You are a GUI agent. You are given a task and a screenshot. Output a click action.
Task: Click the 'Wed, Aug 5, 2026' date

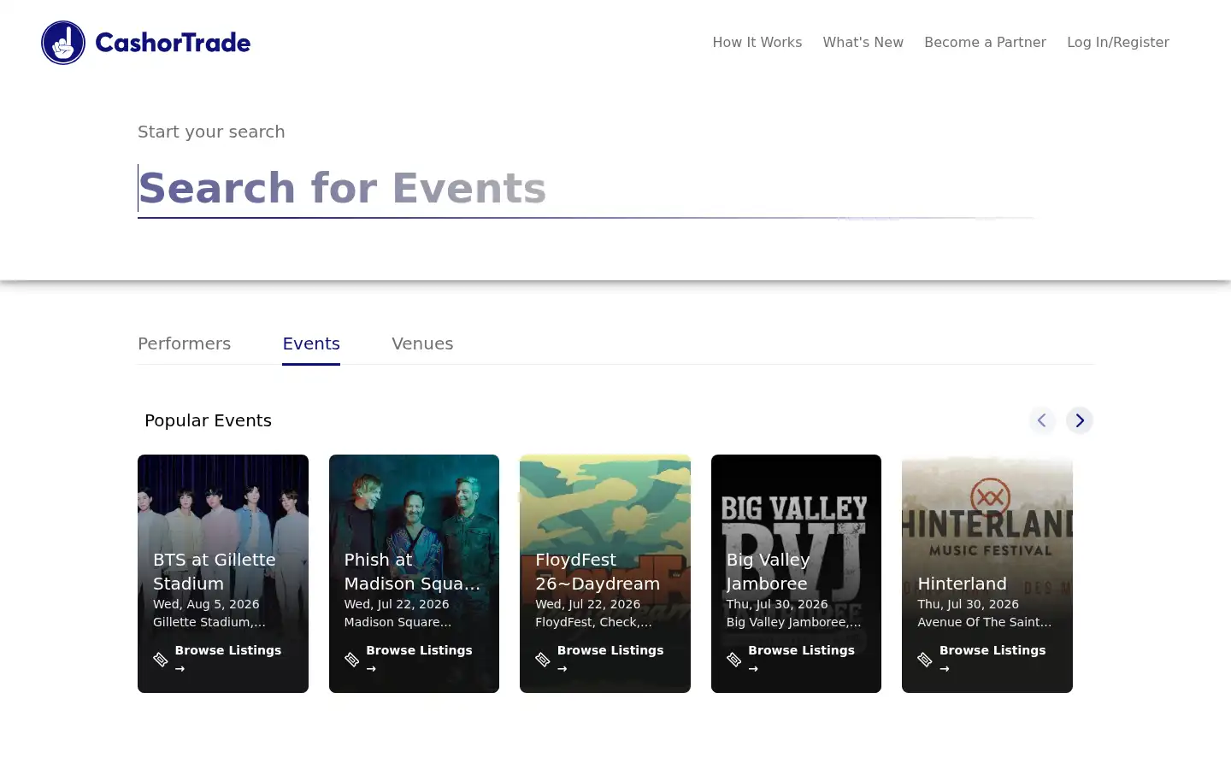click(206, 604)
